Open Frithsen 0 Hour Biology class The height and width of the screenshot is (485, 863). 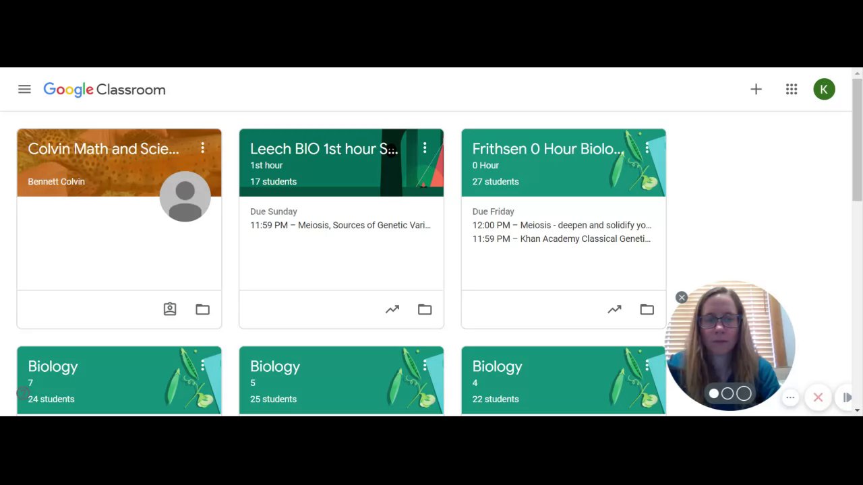pyautogui.click(x=548, y=149)
